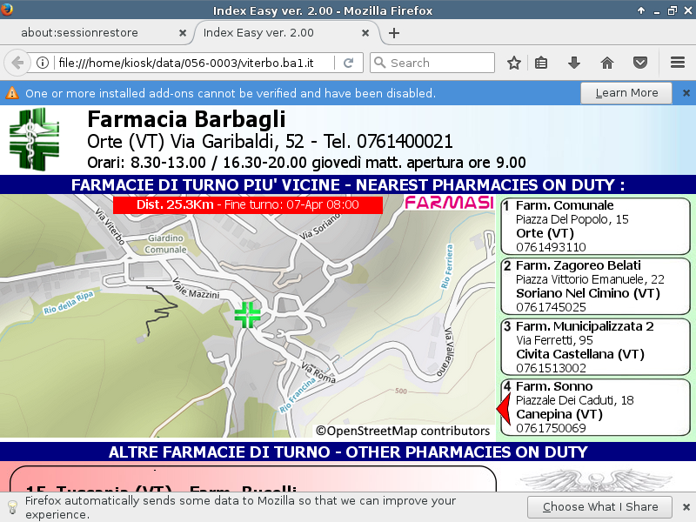Click the address bar URL field
696x522 pixels.
(x=191, y=63)
